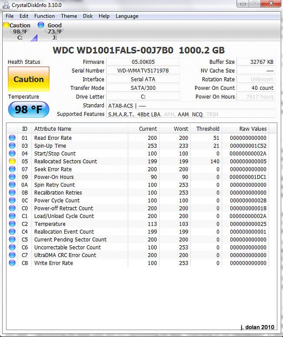Screen dimensions: 283x337
Task: Click the drive model title WDC WD1001FALS-00J7B0
Action: 113,50
